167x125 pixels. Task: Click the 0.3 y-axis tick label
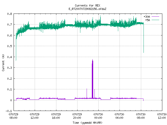9,68
